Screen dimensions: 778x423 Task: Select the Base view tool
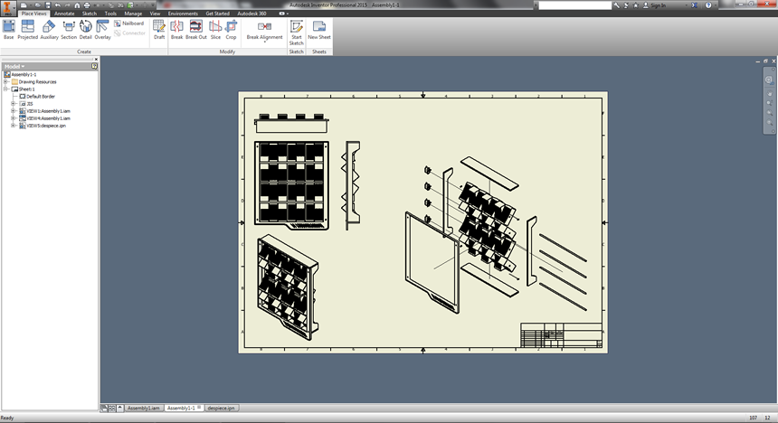click(x=9, y=30)
